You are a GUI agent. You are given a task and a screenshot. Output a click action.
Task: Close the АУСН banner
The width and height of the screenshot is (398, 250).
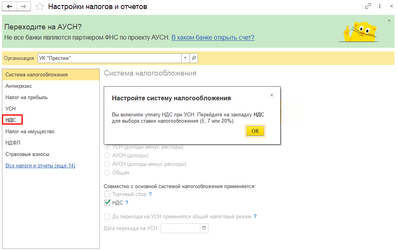[x=389, y=20]
